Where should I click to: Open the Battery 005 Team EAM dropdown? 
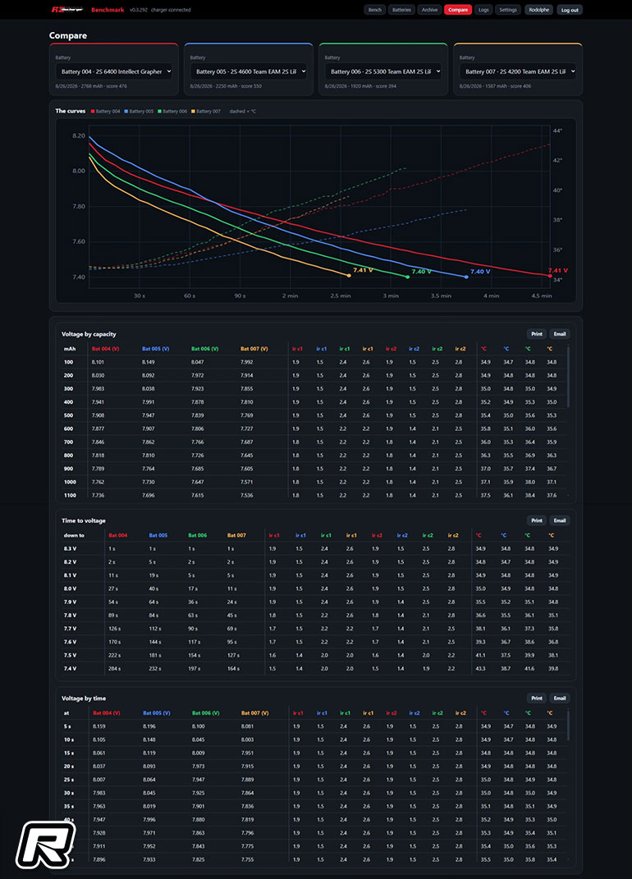tap(249, 71)
